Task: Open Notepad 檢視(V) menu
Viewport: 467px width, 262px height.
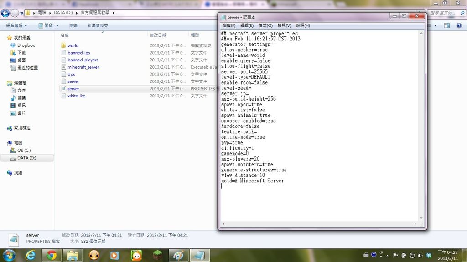Action: (x=284, y=25)
